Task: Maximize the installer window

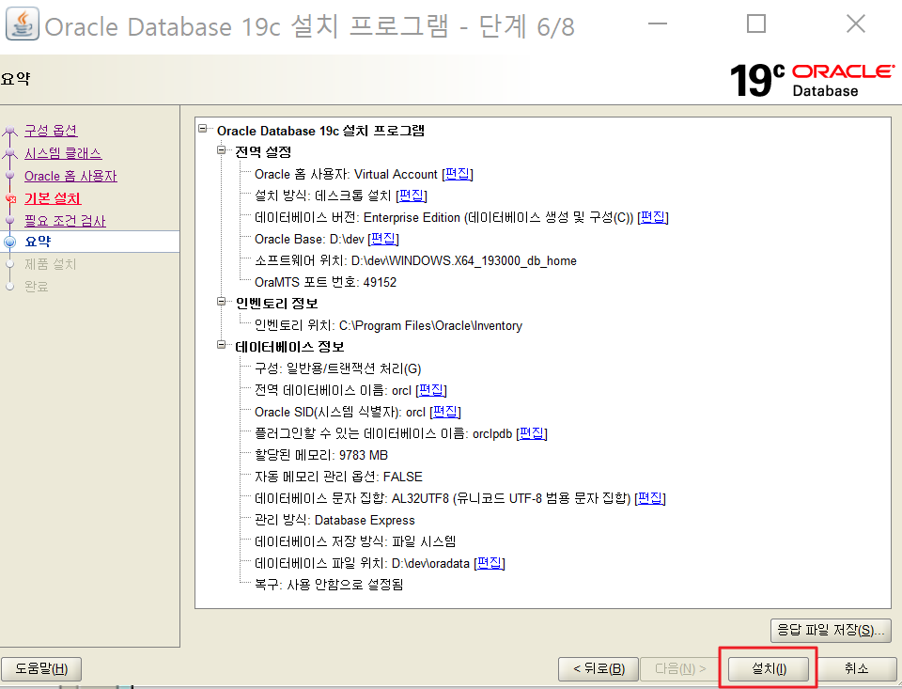Action: point(755,24)
